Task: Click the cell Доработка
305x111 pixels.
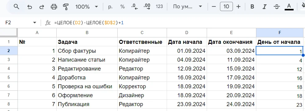Action: [x=87, y=78]
